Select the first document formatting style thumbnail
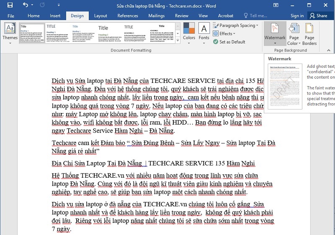 [x=32, y=33]
